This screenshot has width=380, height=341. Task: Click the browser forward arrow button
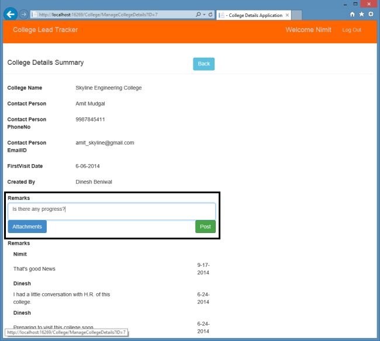click(23, 15)
